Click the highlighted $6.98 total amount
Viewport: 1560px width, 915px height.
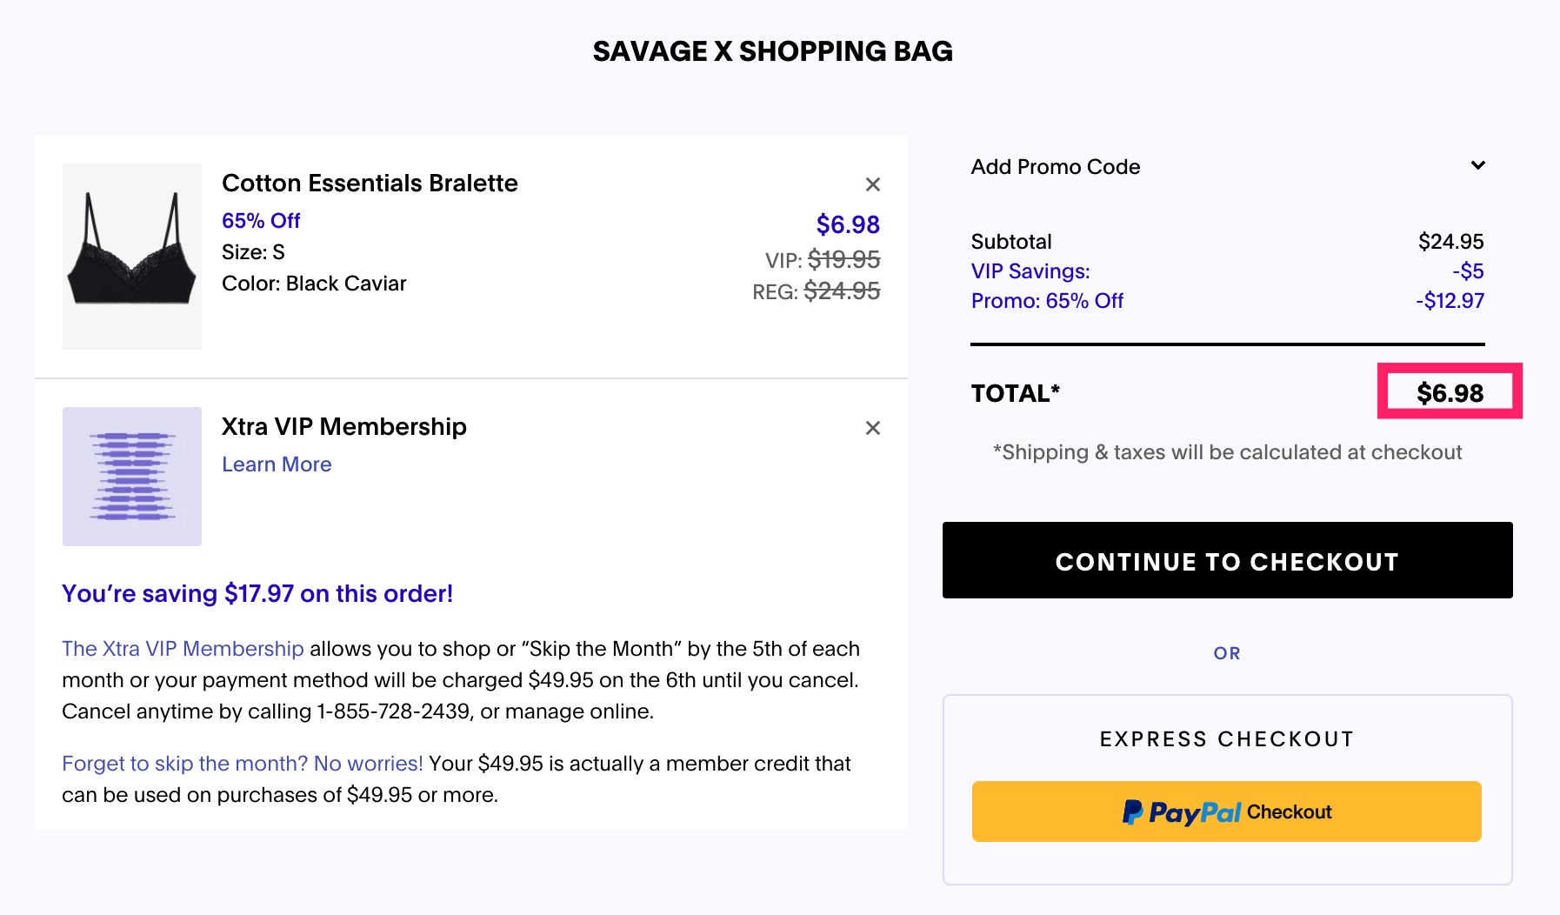1450,392
